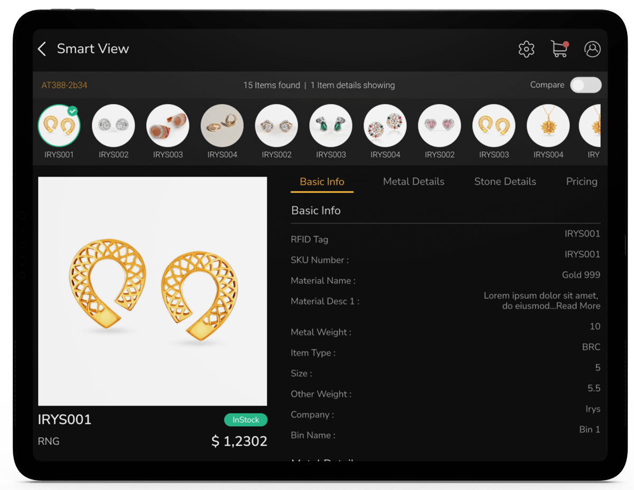Click the AT388-2b34 code label

(64, 85)
